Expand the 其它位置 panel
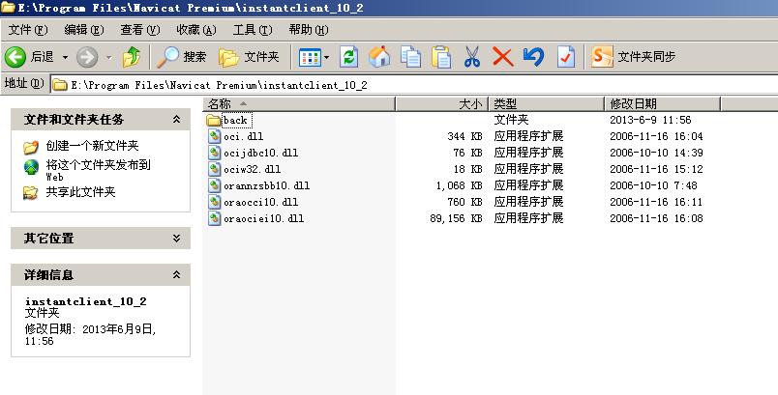 pos(177,239)
